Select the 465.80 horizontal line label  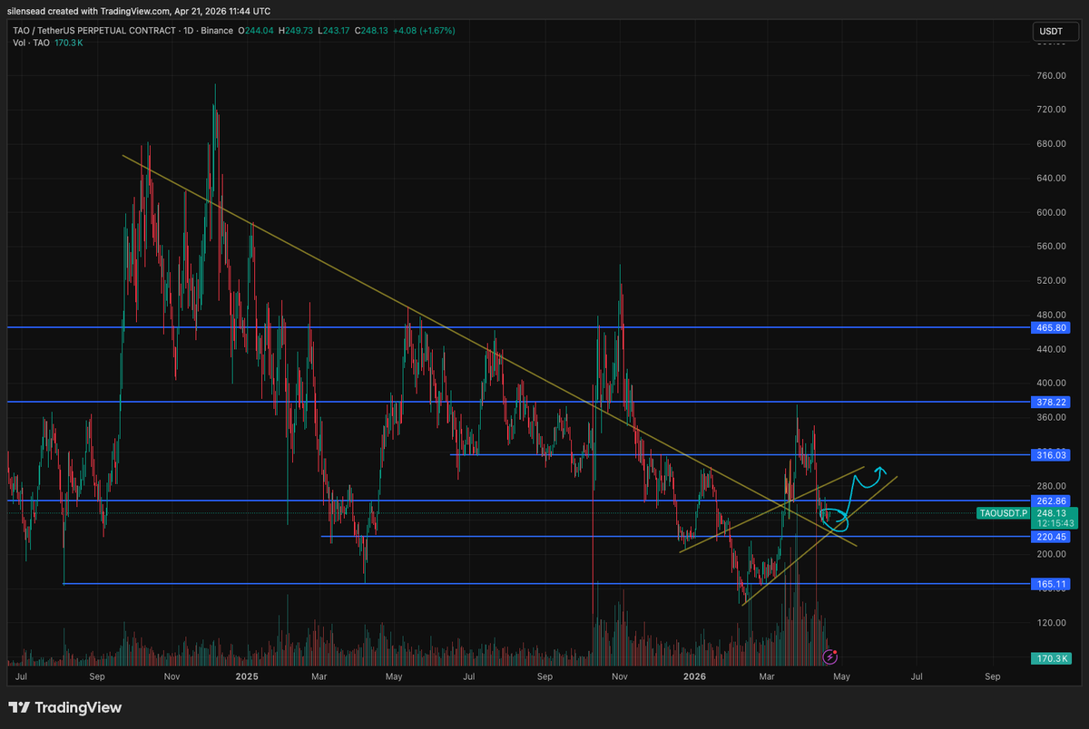(x=1049, y=327)
